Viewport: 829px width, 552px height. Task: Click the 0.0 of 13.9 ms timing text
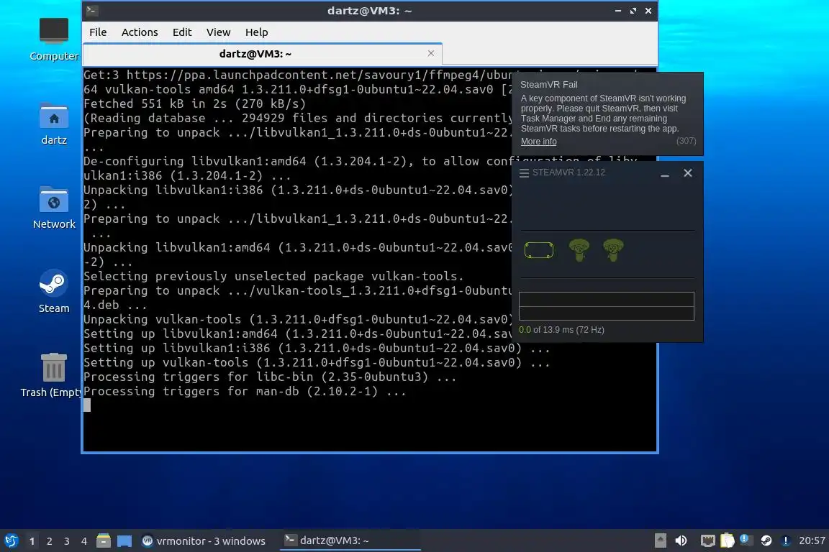(x=561, y=330)
